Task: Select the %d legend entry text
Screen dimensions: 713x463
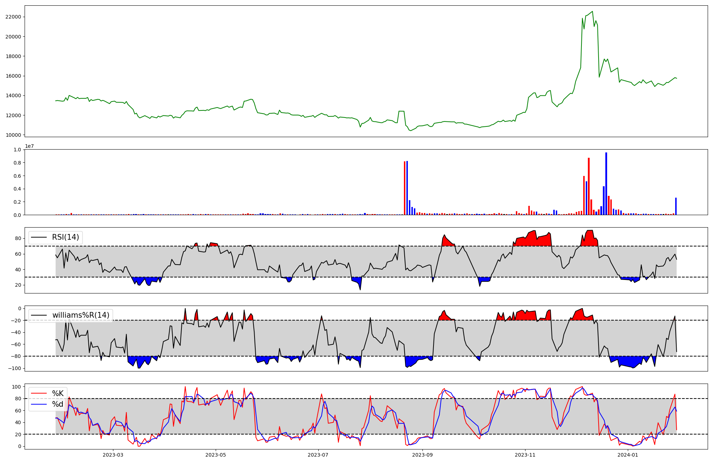Action: click(x=58, y=404)
